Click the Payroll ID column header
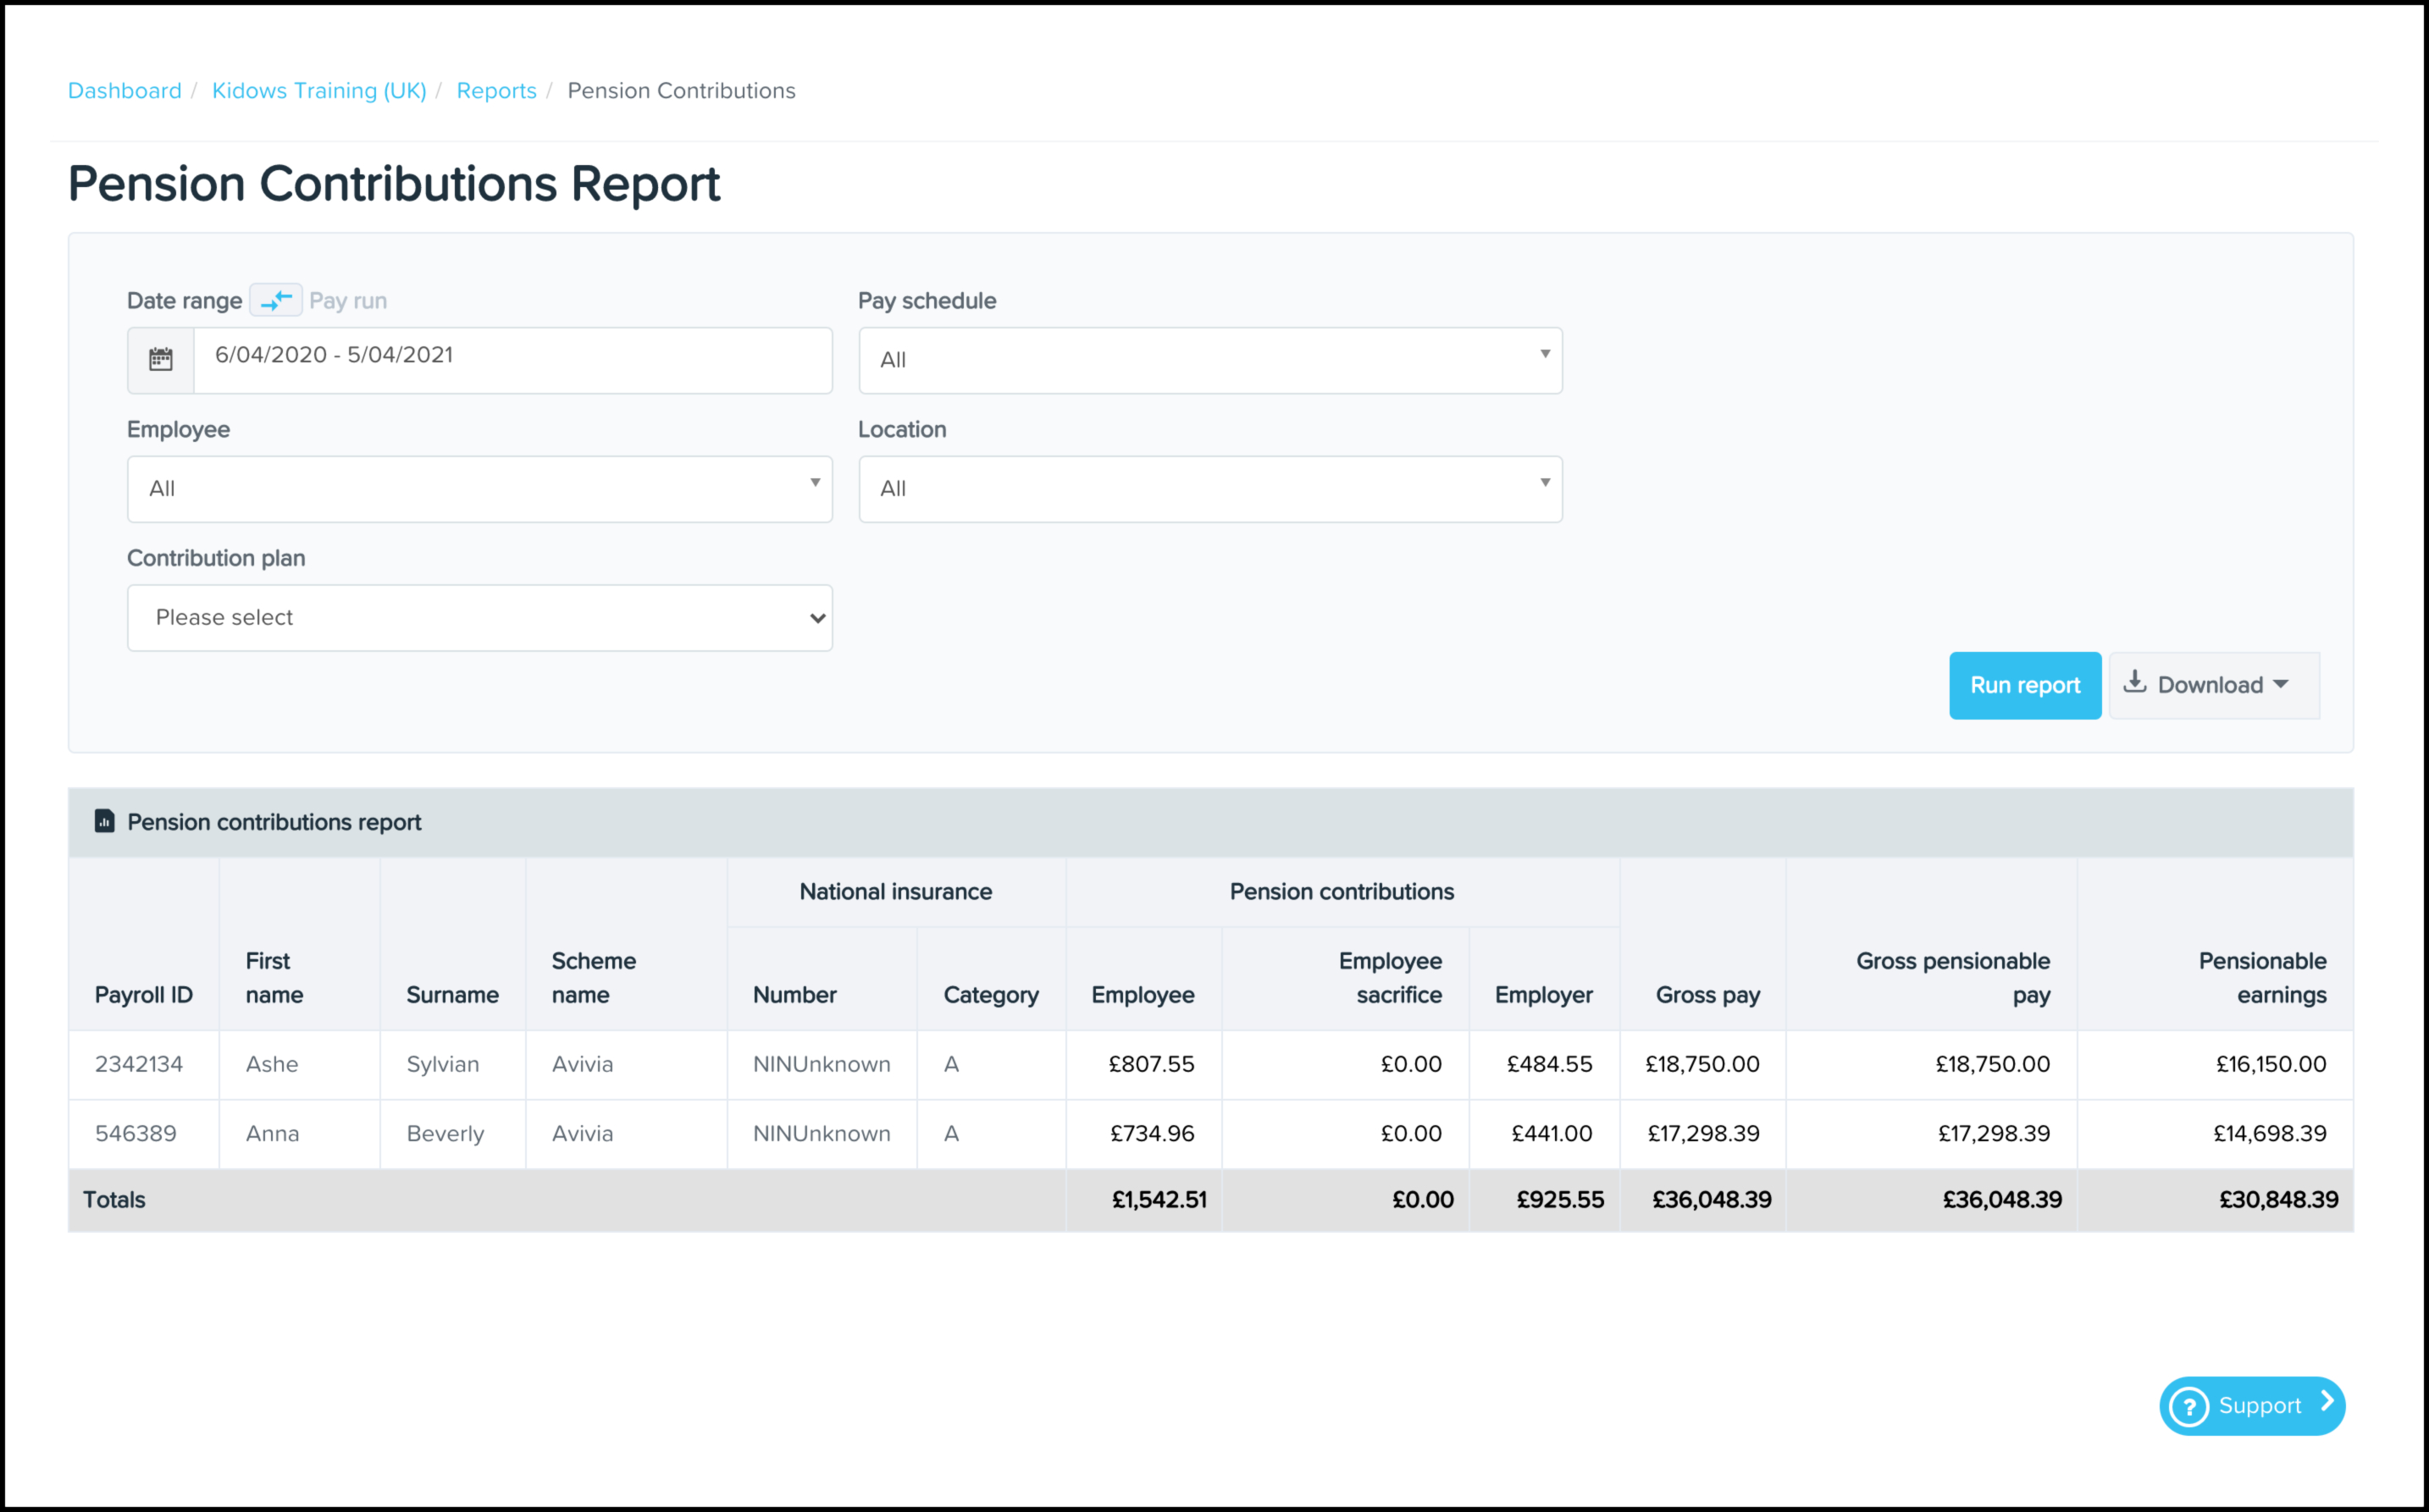 [x=143, y=995]
